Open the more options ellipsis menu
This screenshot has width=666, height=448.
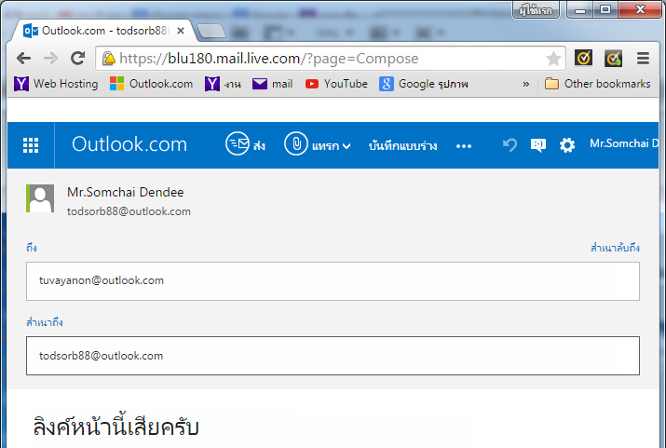(464, 145)
